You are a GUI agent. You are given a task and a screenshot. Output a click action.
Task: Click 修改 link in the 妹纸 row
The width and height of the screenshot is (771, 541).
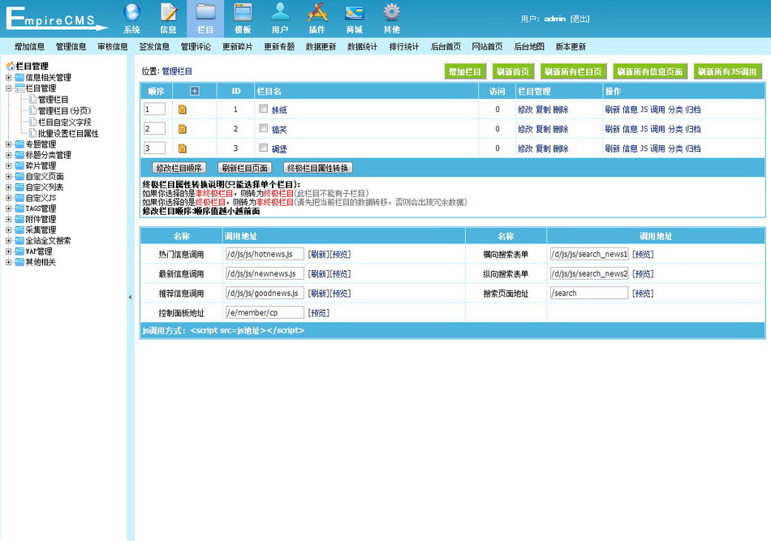pyautogui.click(x=525, y=109)
